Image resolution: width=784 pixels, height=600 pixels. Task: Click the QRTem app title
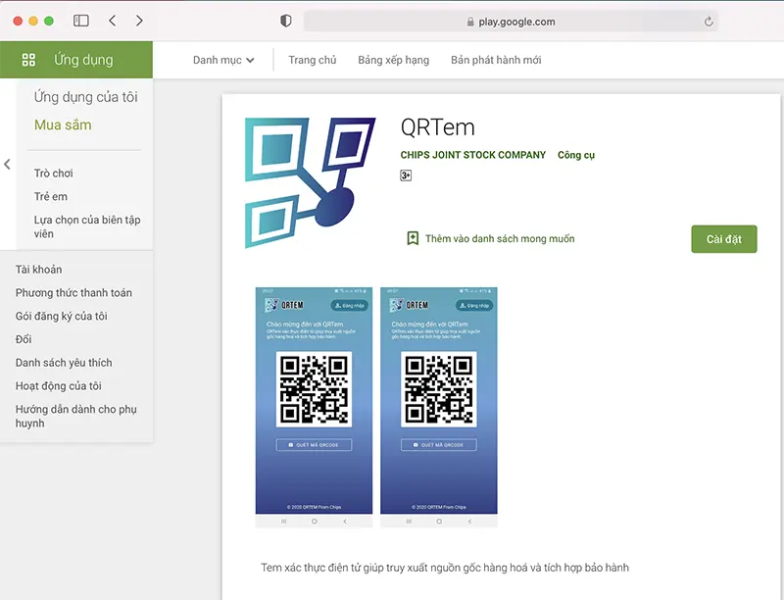pos(437,127)
